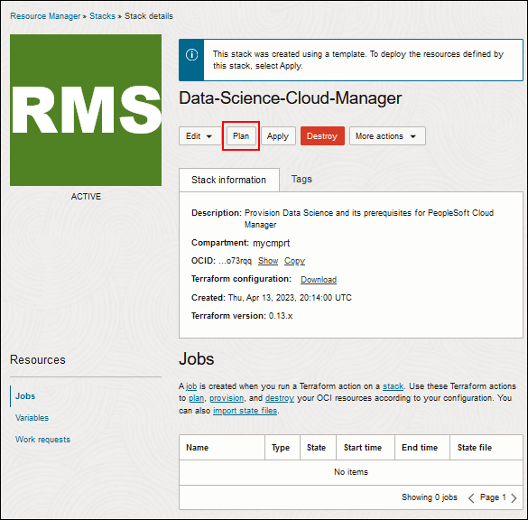The width and height of the screenshot is (528, 520).
Task: Click the info icon in the banner
Action: pyautogui.click(x=191, y=54)
